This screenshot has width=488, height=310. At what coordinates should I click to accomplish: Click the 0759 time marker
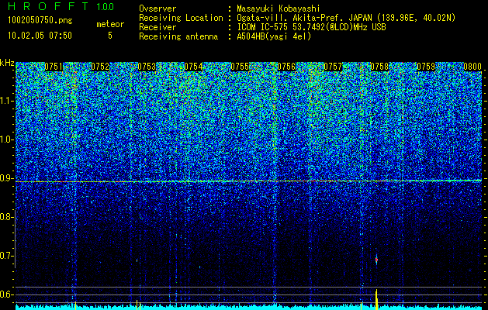[x=426, y=67]
